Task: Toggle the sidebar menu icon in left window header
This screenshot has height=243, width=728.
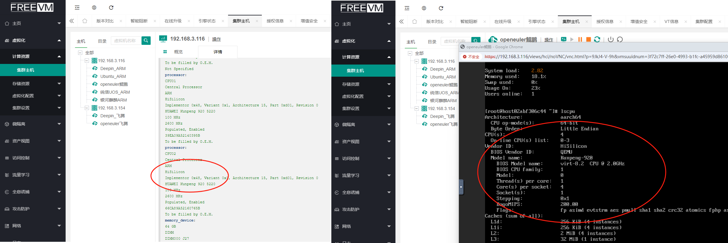Action: point(77,8)
